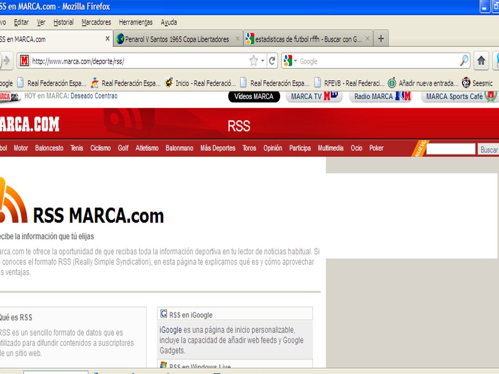Open the Historial menu

coord(63,22)
